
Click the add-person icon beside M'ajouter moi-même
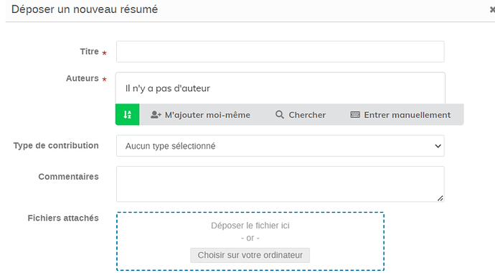pyautogui.click(x=156, y=115)
